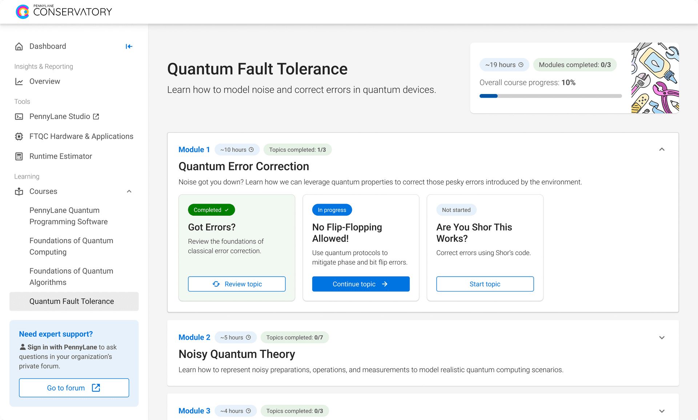Collapse the Courses list in sidebar
This screenshot has height=420, width=698.
(129, 191)
